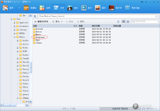Open 更多功能 more functions
The width and height of the screenshot is (160, 111).
(132, 8)
